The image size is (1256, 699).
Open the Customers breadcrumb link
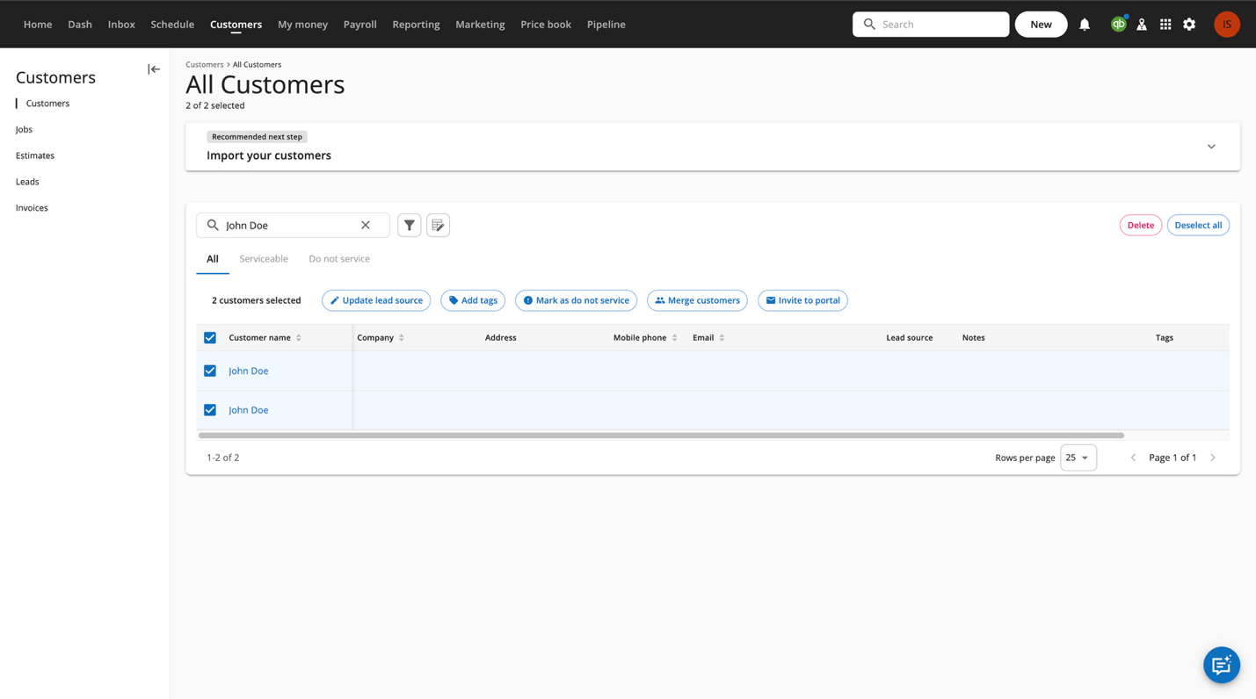pos(205,65)
